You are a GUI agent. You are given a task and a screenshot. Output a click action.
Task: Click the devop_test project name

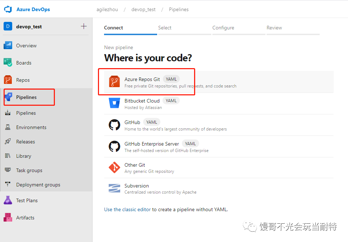click(x=29, y=27)
